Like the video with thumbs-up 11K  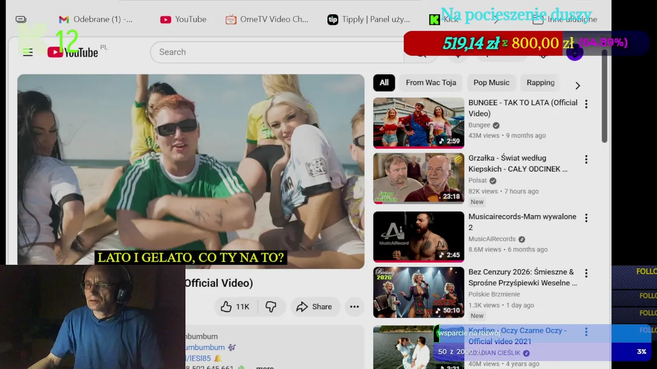(x=235, y=306)
